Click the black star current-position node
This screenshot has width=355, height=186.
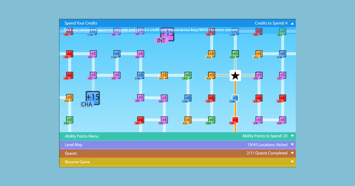click(235, 76)
